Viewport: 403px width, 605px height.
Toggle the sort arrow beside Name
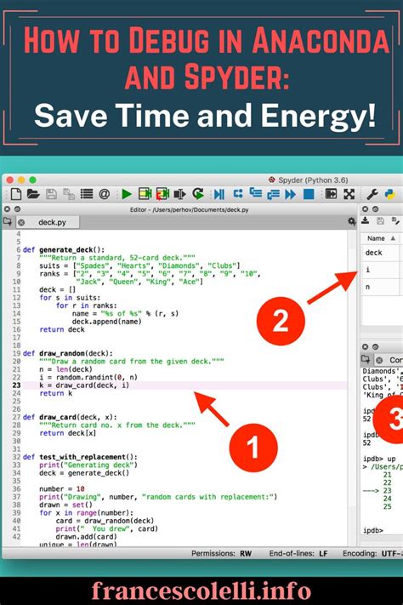393,238
